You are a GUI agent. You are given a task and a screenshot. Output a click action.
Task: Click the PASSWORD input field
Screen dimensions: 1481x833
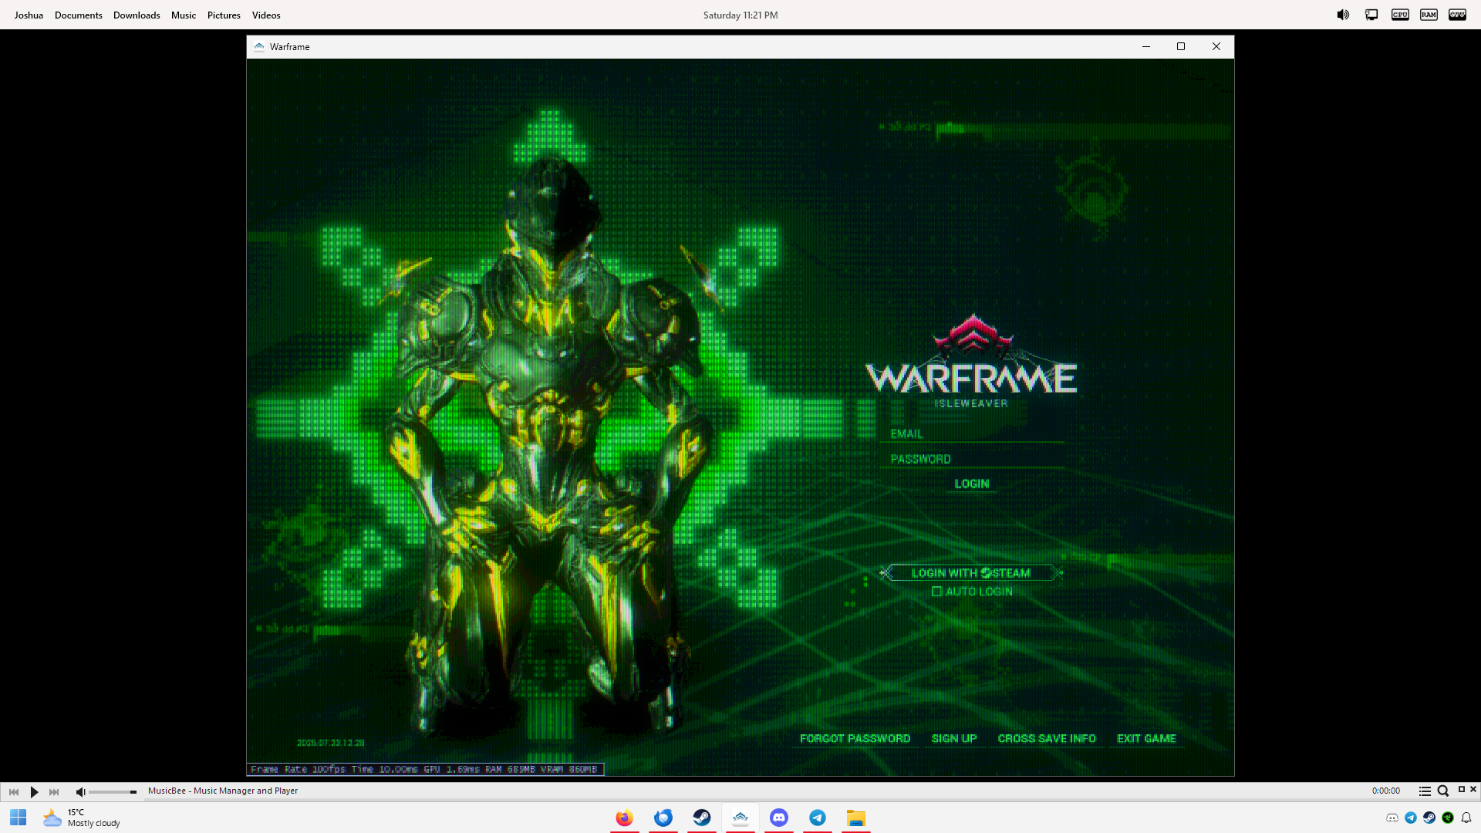[x=972, y=459]
